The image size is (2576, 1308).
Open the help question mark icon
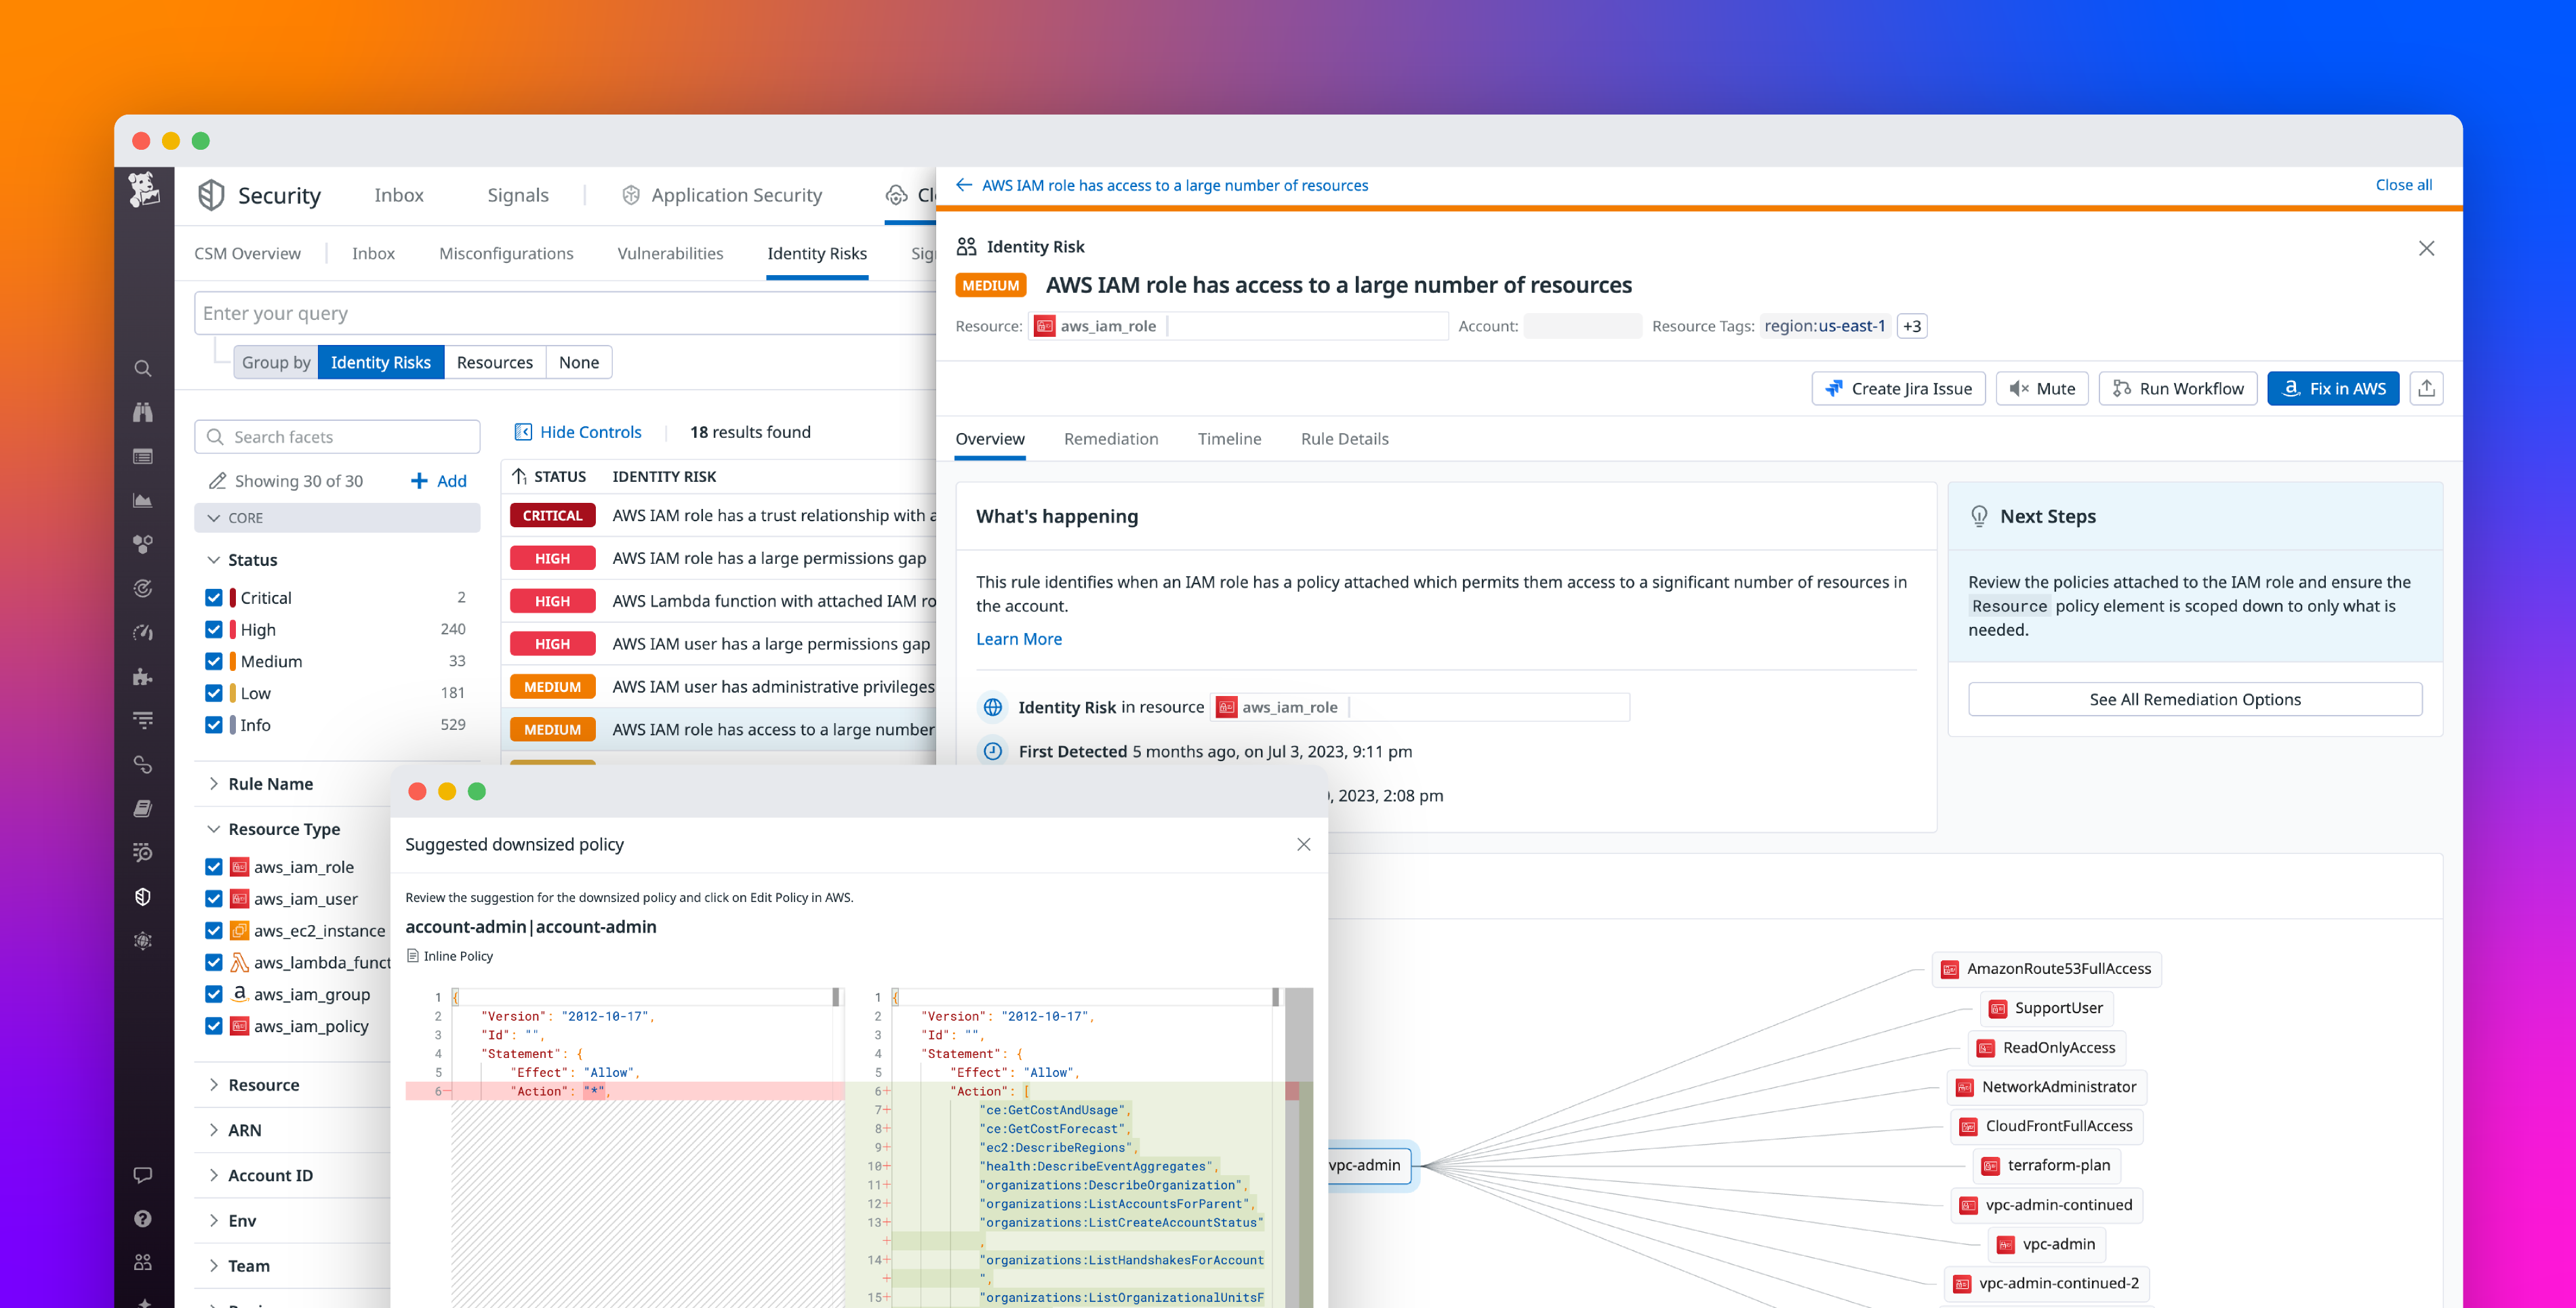pos(142,1218)
